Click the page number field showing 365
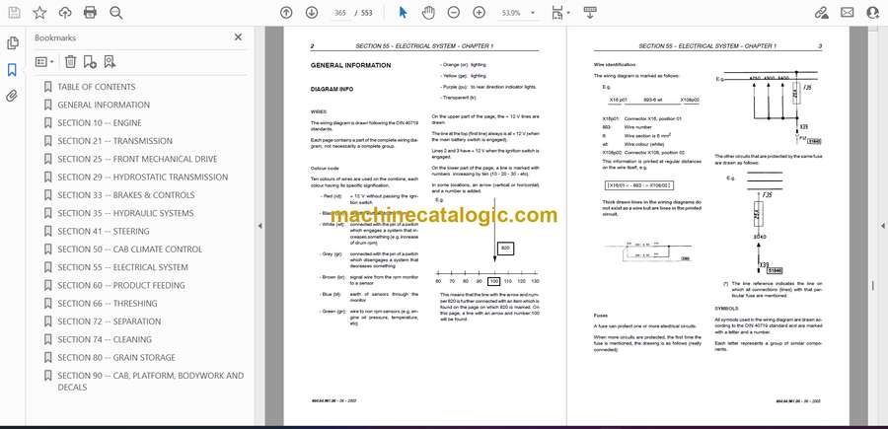 [340, 13]
